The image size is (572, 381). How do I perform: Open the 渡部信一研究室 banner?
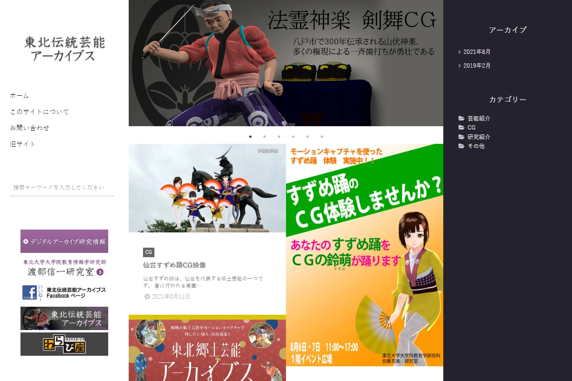64,268
